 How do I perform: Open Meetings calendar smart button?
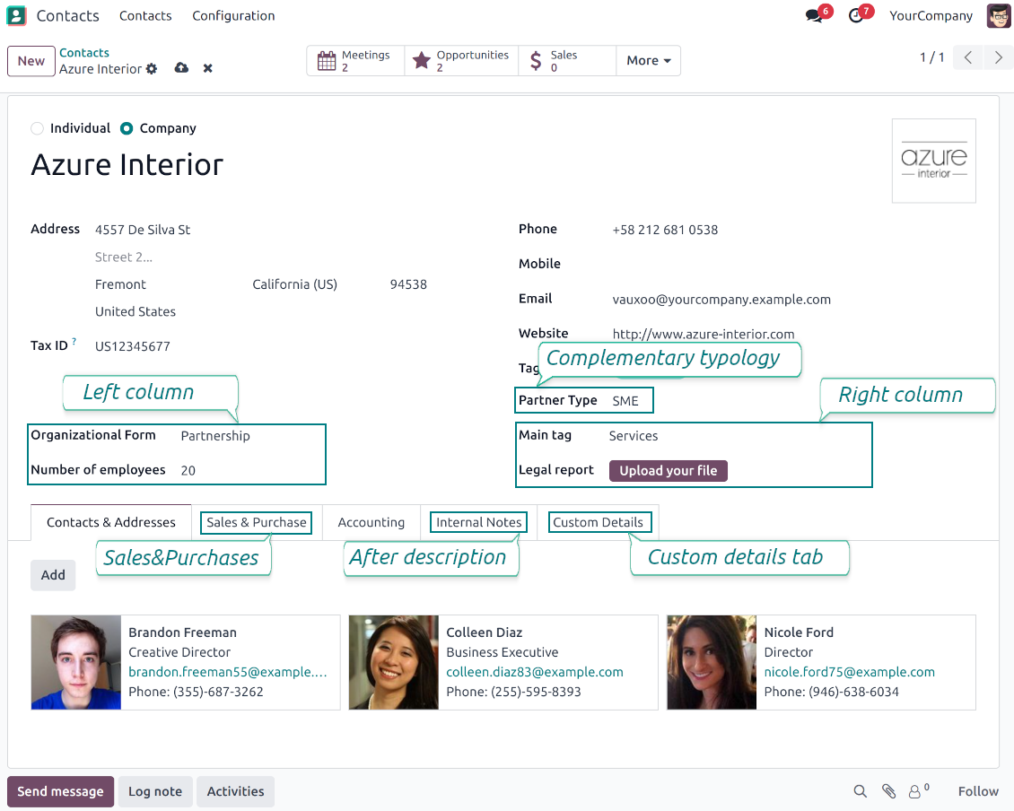355,61
